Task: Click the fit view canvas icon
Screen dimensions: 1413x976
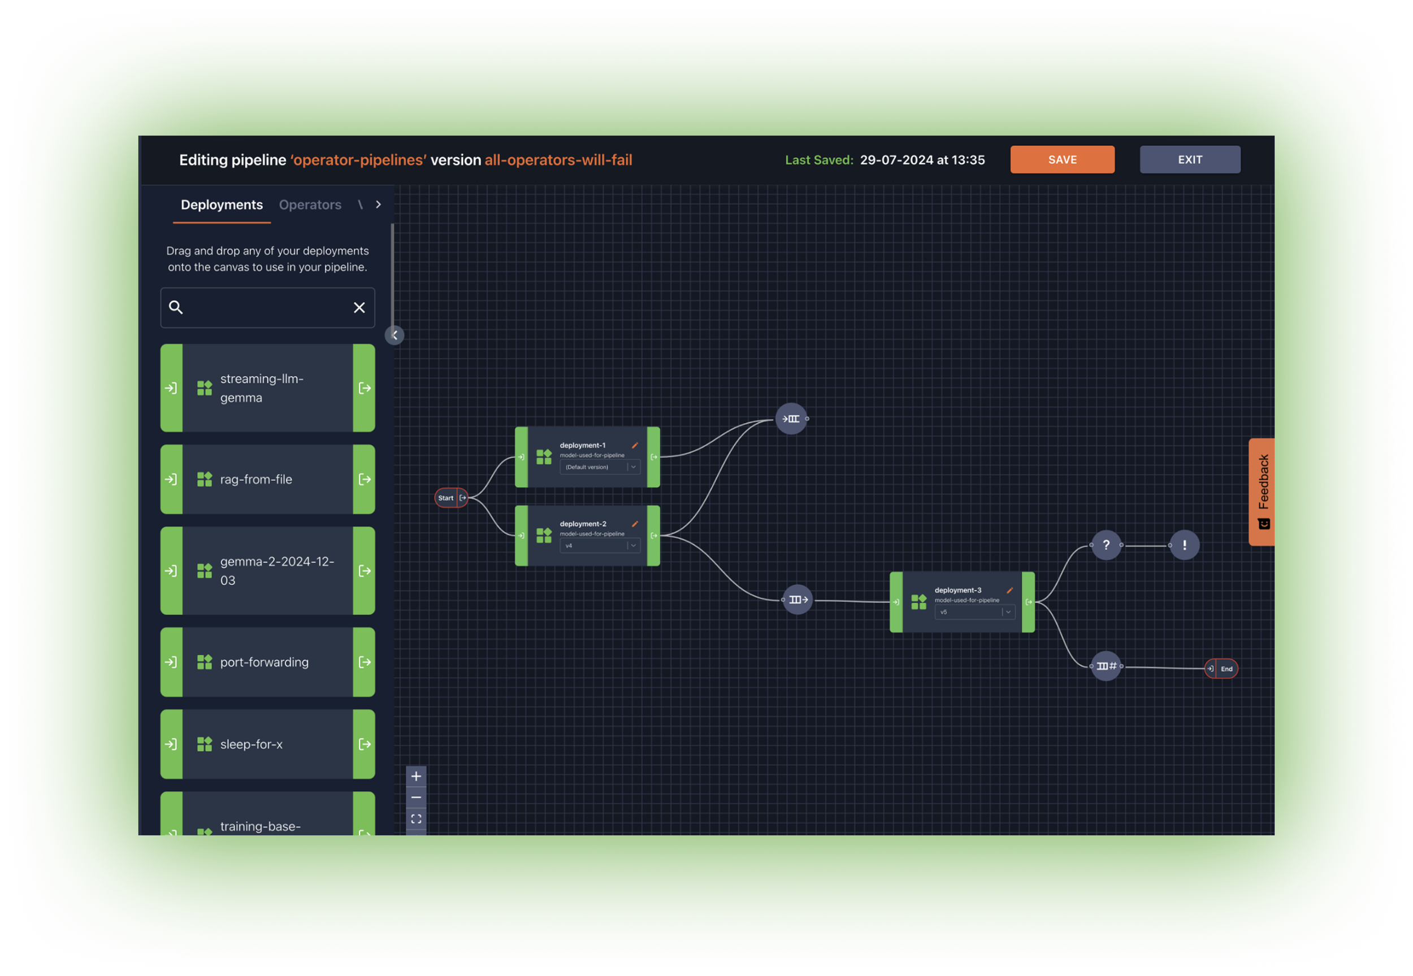Action: (x=416, y=819)
